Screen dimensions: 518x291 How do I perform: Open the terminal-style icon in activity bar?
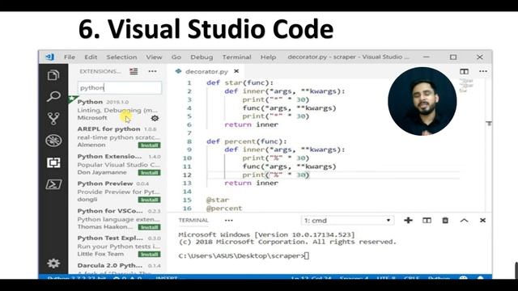(53, 184)
